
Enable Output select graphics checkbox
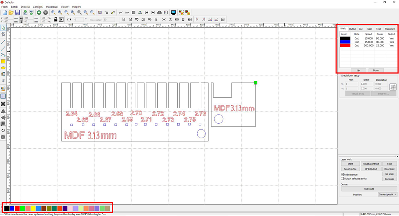coord(342,179)
